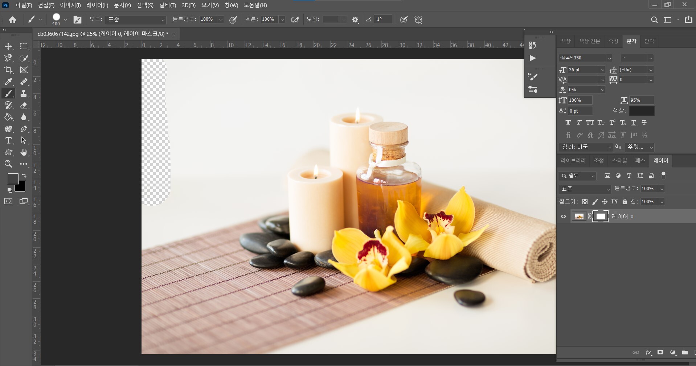Toggle lock all for the layer
Image resolution: width=696 pixels, height=366 pixels.
(x=625, y=202)
